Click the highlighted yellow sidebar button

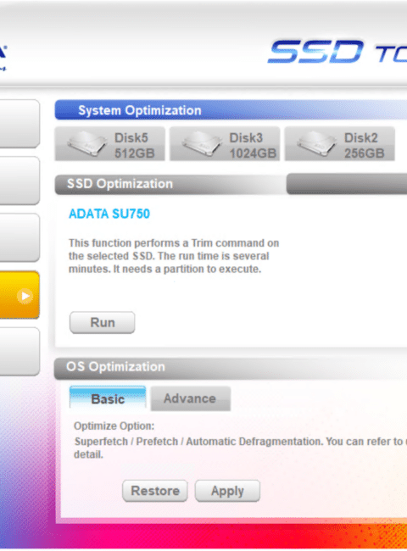click(20, 295)
